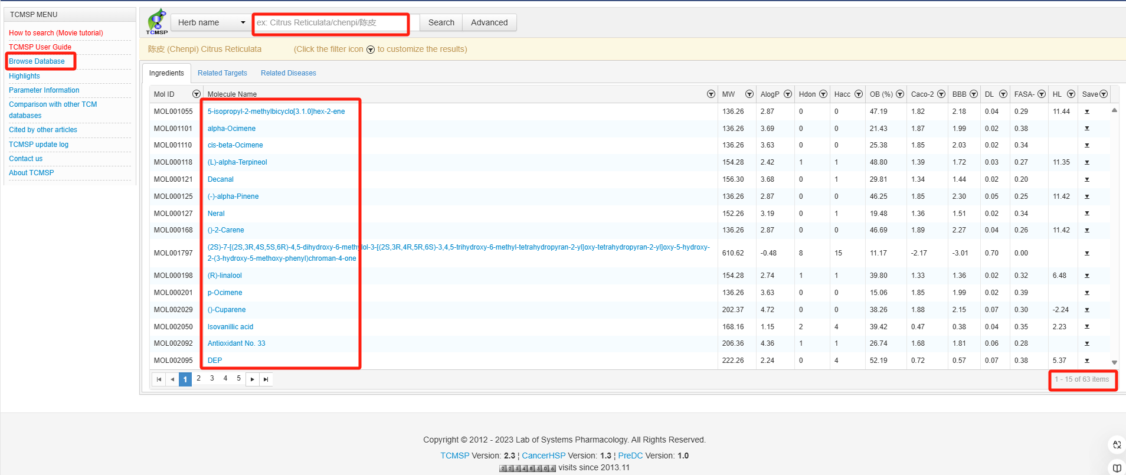1126x475 pixels.
Task: Switch to the Related Diseases tab
Action: (289, 73)
